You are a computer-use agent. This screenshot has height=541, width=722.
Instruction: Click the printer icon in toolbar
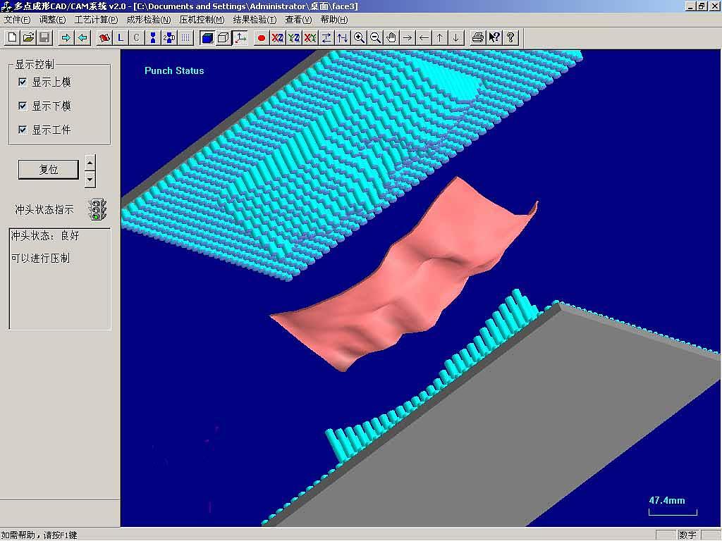(x=478, y=38)
